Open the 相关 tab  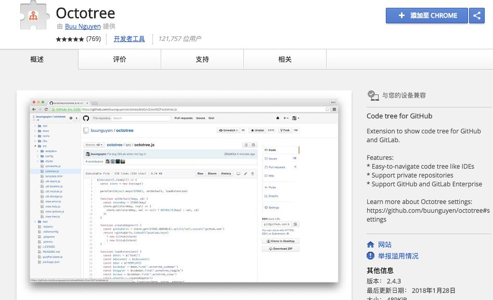coord(284,59)
